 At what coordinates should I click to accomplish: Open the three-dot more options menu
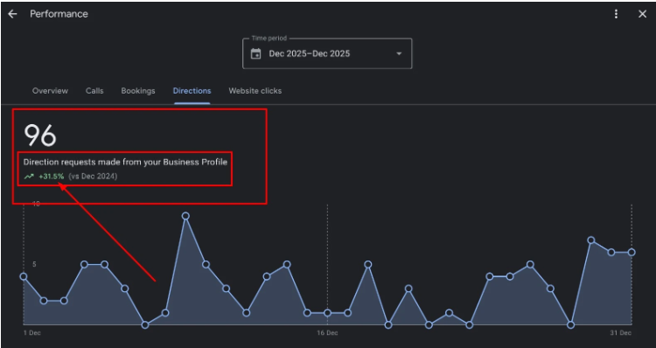(616, 14)
